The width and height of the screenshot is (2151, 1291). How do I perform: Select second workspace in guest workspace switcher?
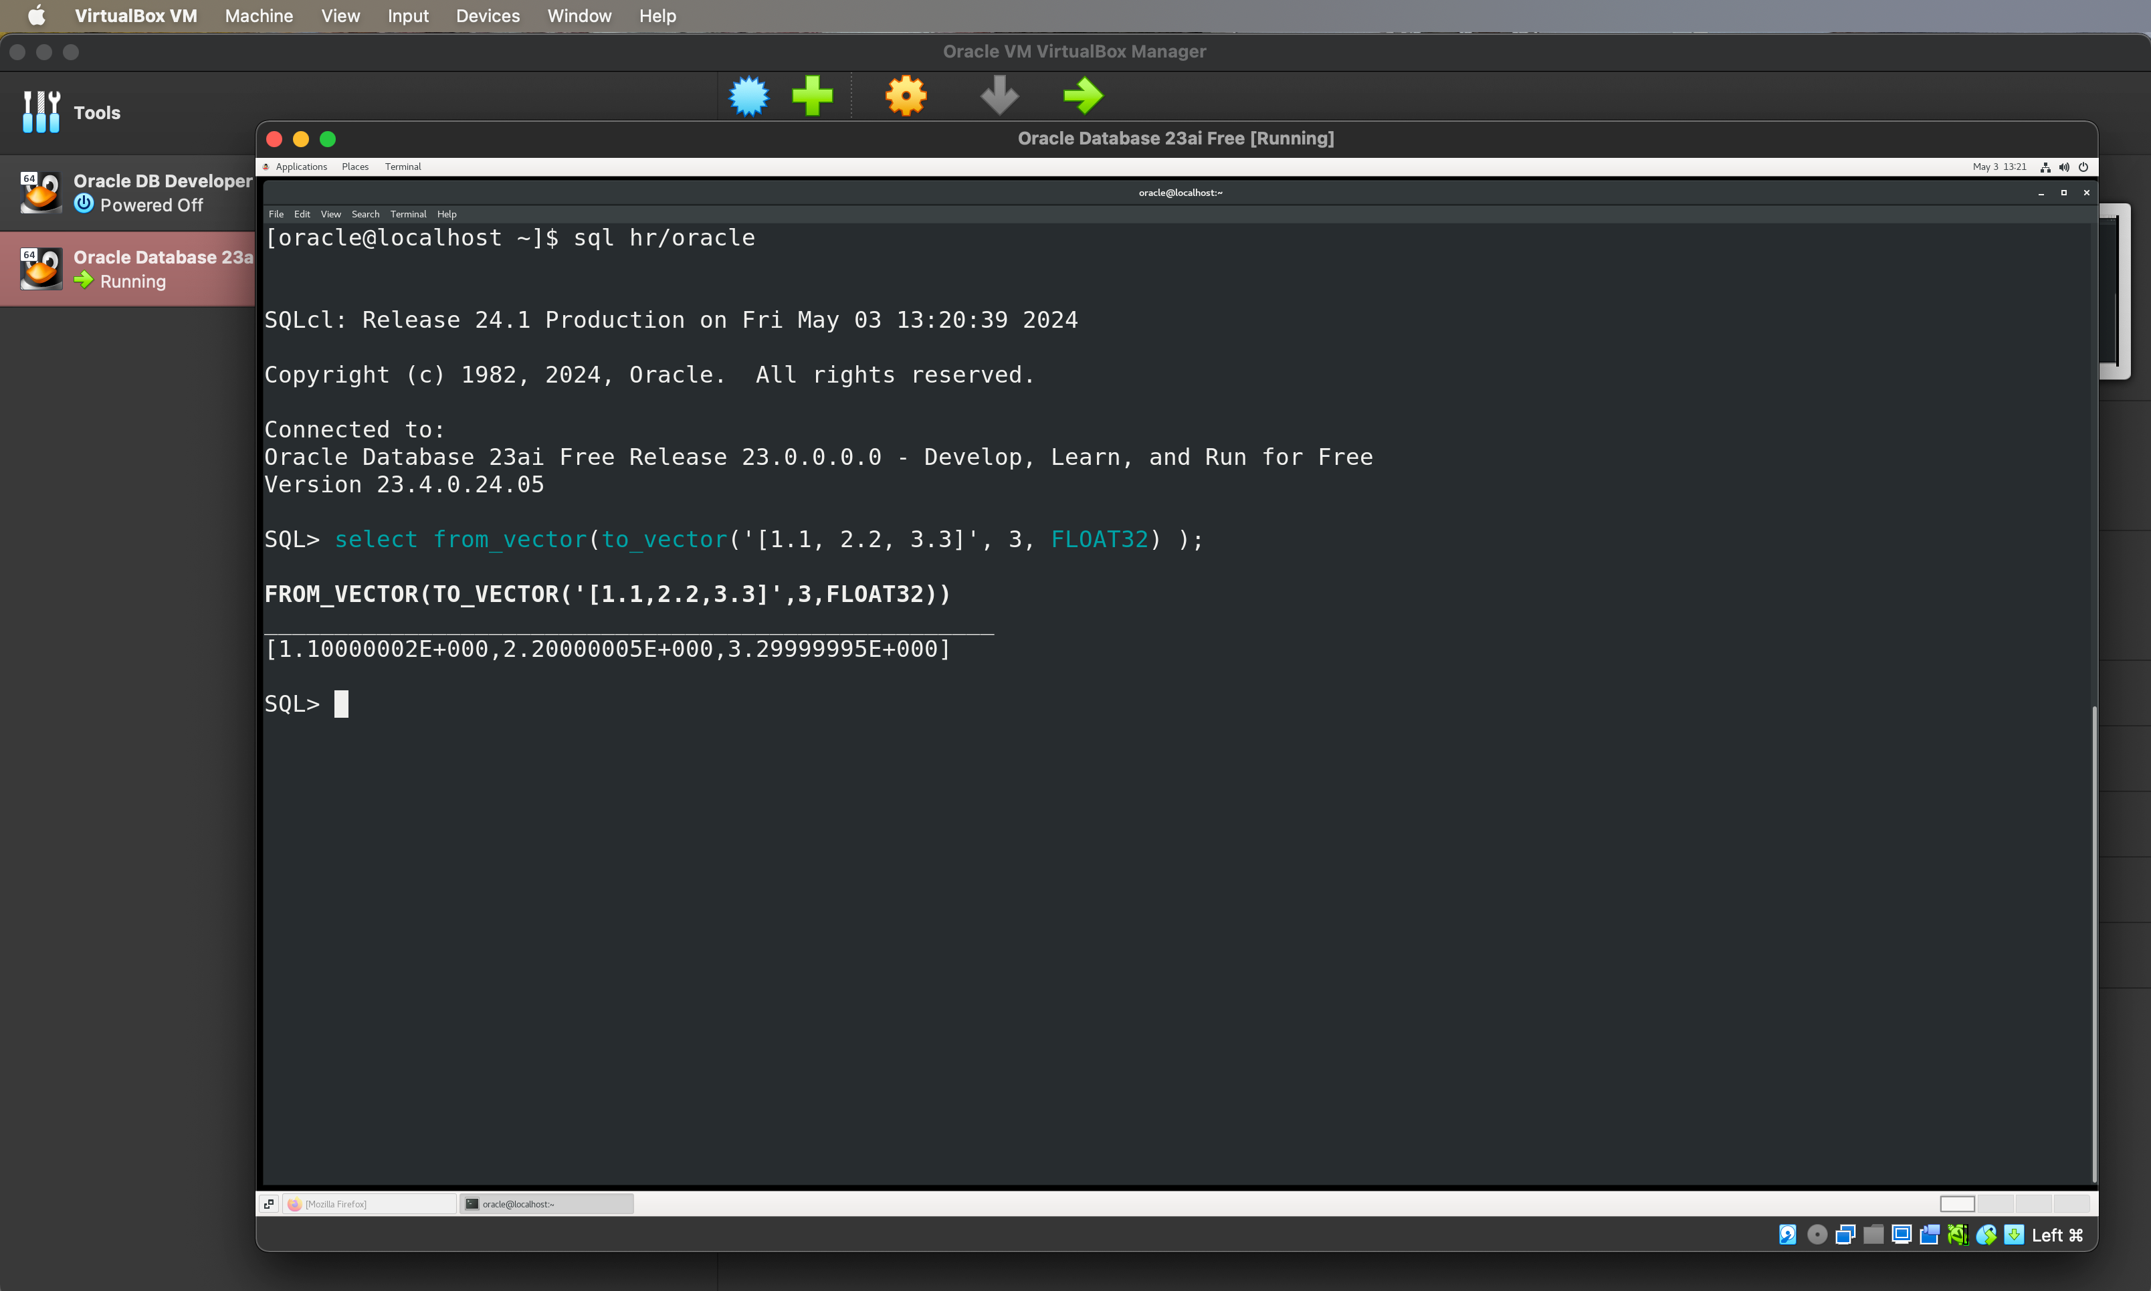click(1995, 1204)
